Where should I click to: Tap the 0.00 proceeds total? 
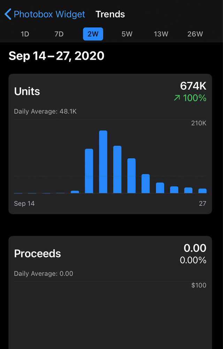pos(195,248)
